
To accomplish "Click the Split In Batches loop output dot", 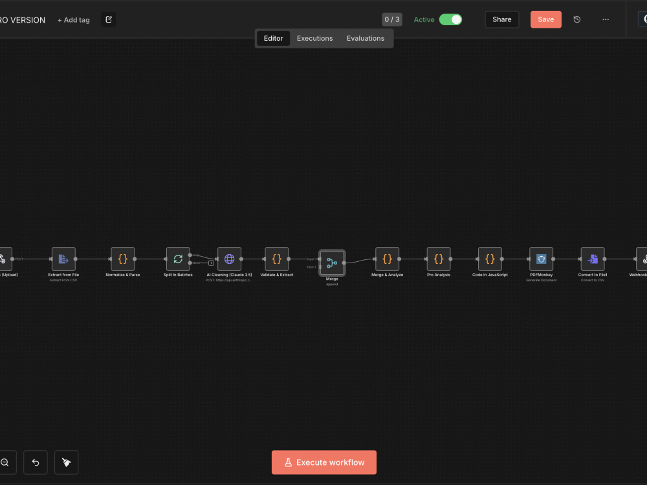I will click(190, 255).
